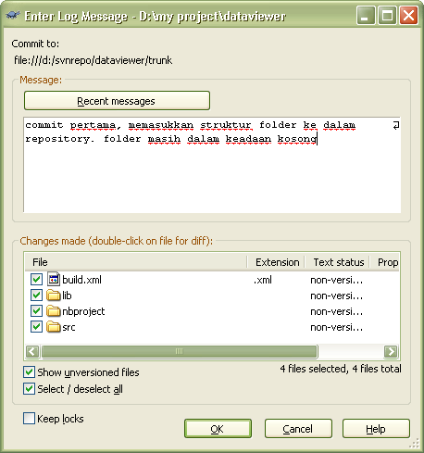Click the left scroll arrow in file list
Viewport: 424px width, 453px height.
(x=32, y=351)
